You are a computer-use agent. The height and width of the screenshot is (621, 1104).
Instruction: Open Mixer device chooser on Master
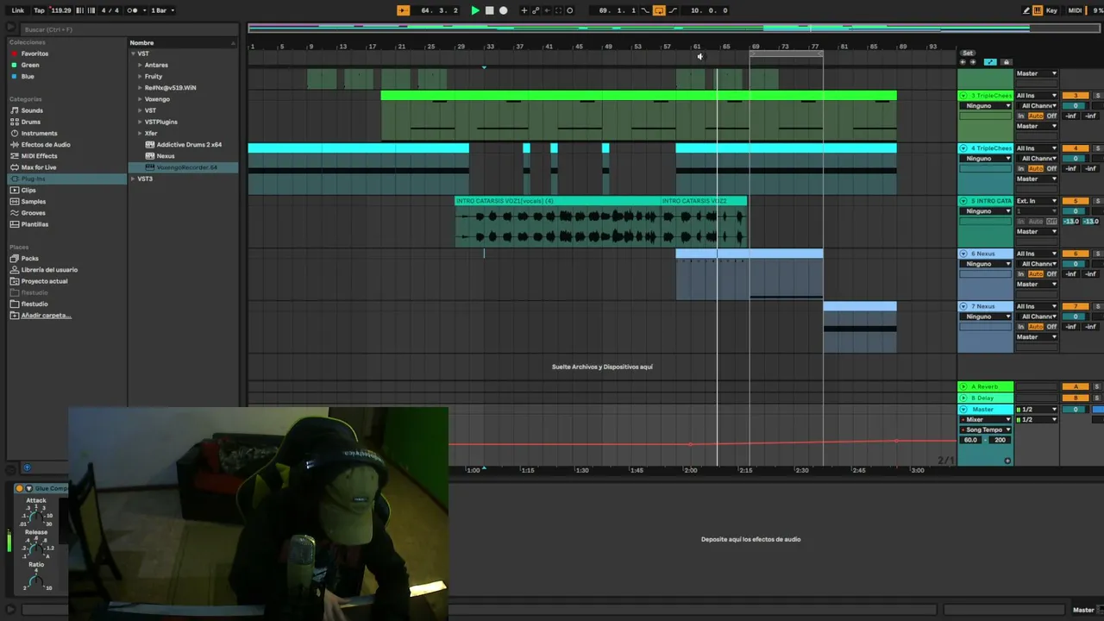(x=985, y=419)
